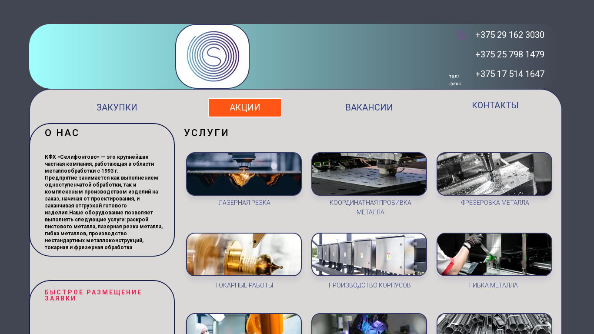Click the УСЛУГИ section heading
Screen dimensions: 594x334
click(x=207, y=133)
